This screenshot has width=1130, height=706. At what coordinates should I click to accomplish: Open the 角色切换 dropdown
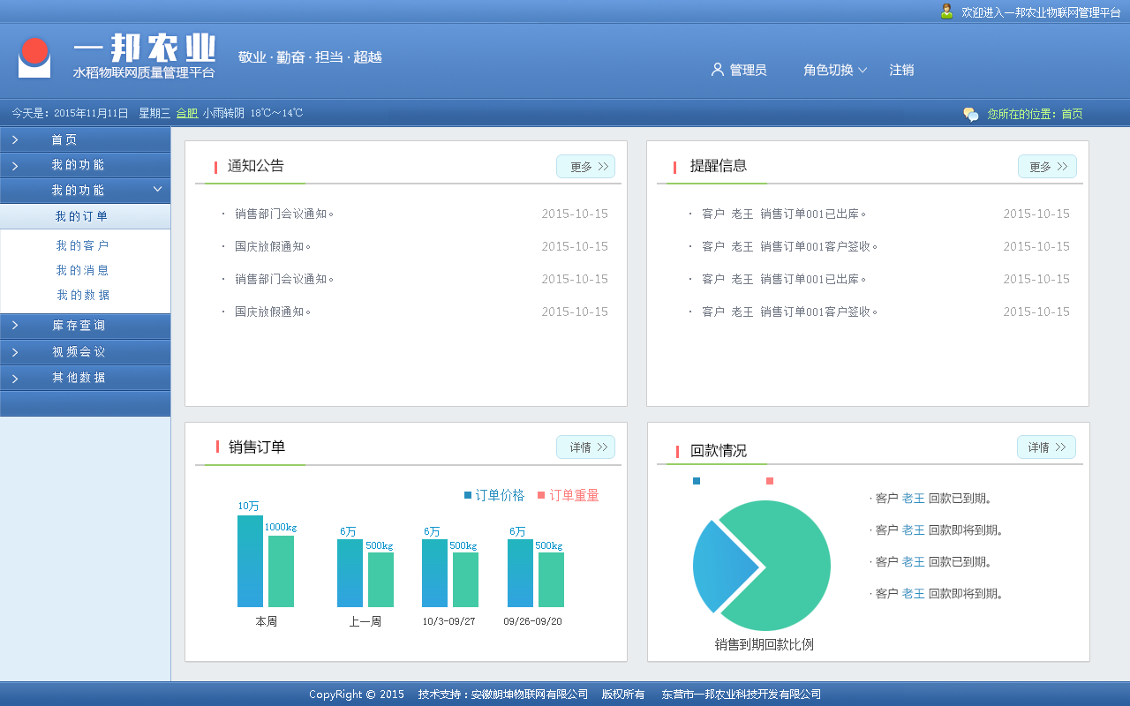pos(835,70)
